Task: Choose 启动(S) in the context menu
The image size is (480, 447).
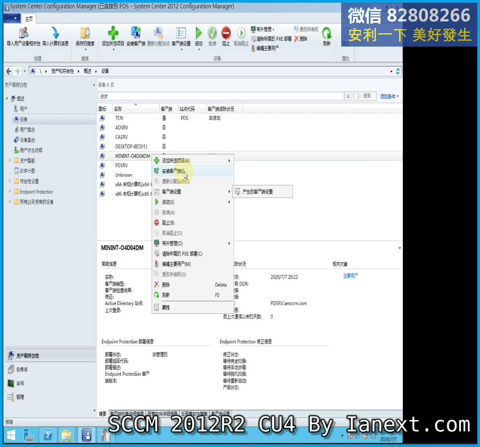Action: [193, 202]
